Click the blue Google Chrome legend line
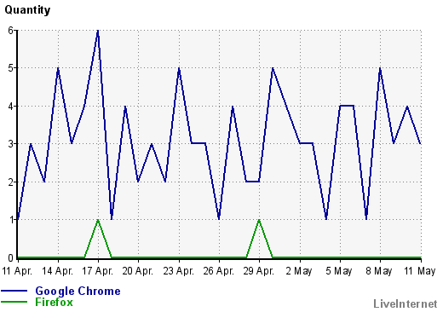443x312 pixels. point(14,291)
